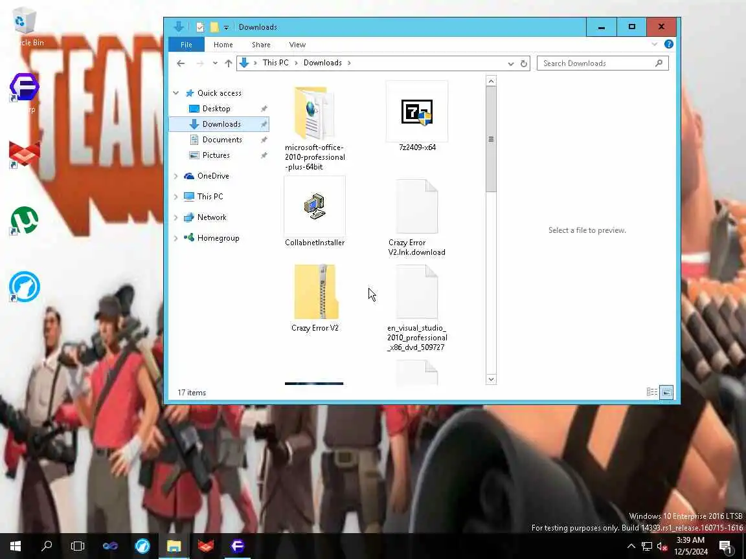Image resolution: width=746 pixels, height=559 pixels.
Task: Click This PC in the address breadcrumb
Action: coord(275,63)
